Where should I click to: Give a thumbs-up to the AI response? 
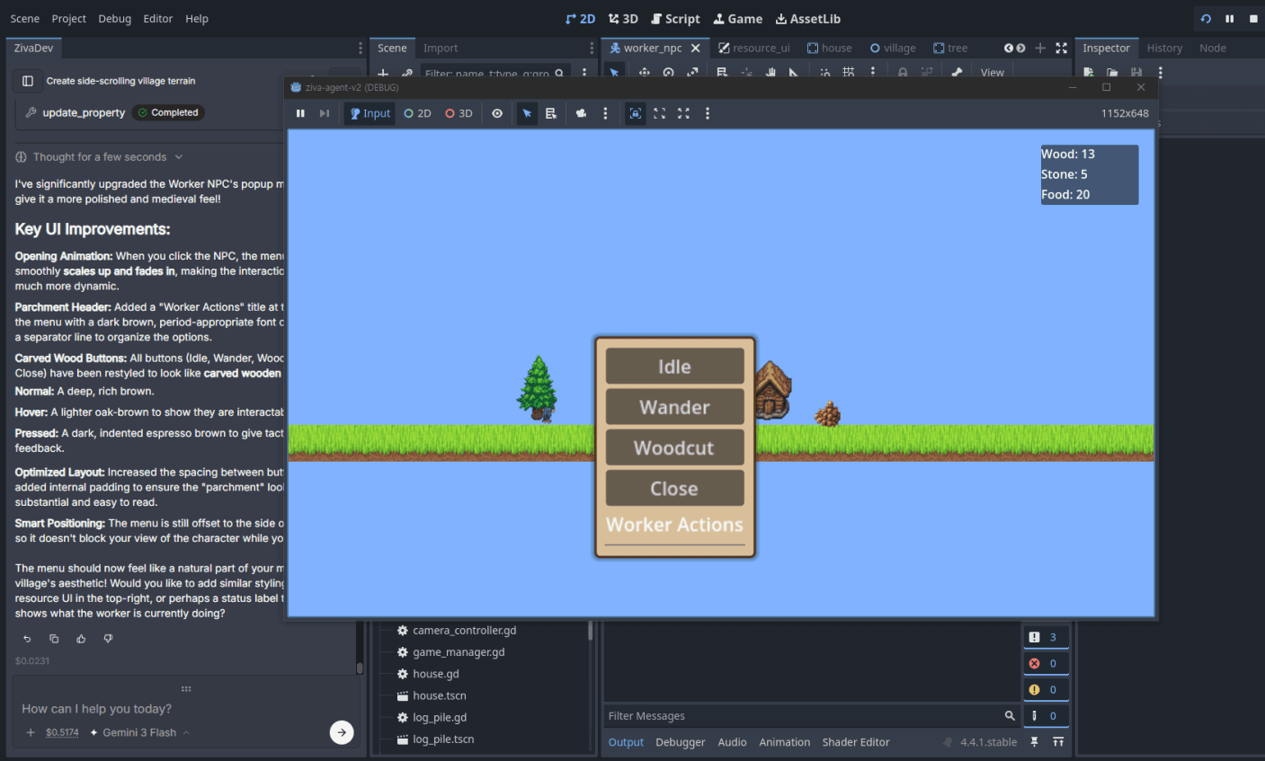81,638
